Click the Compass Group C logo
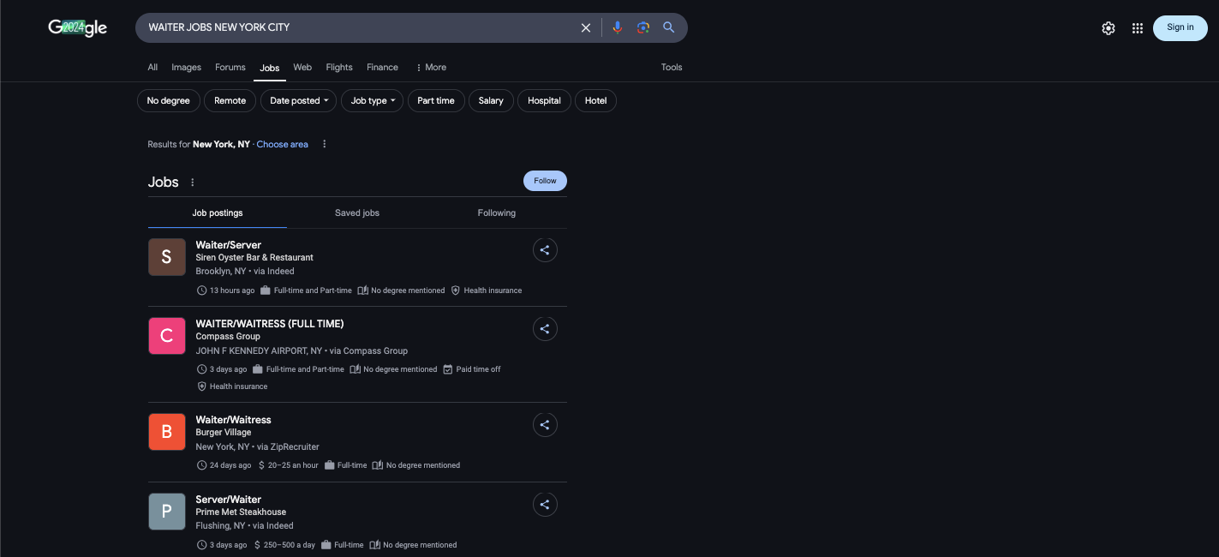Screen dimensions: 1219x557 pyautogui.click(x=167, y=336)
